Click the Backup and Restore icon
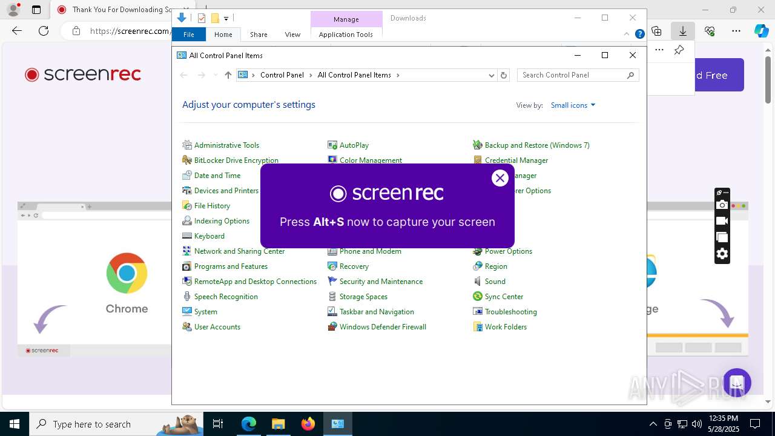Viewport: 775px width, 436px height. pyautogui.click(x=478, y=145)
